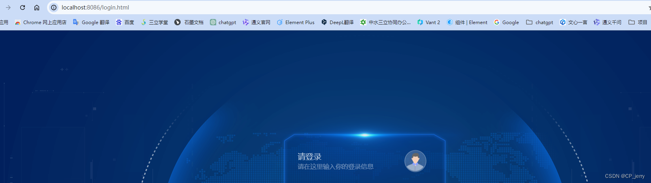Open 文心一言 bookmark
The width and height of the screenshot is (651, 183).
(573, 23)
